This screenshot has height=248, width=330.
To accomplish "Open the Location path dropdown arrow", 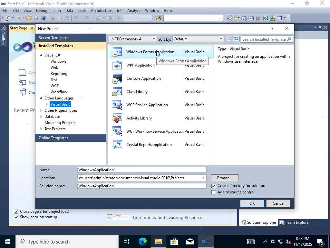I will (x=204, y=178).
